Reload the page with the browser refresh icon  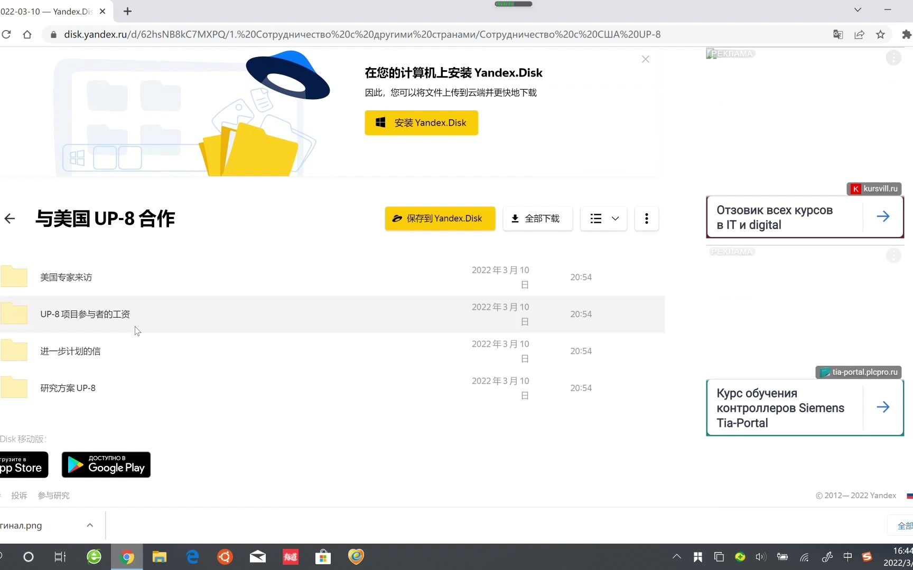click(6, 34)
